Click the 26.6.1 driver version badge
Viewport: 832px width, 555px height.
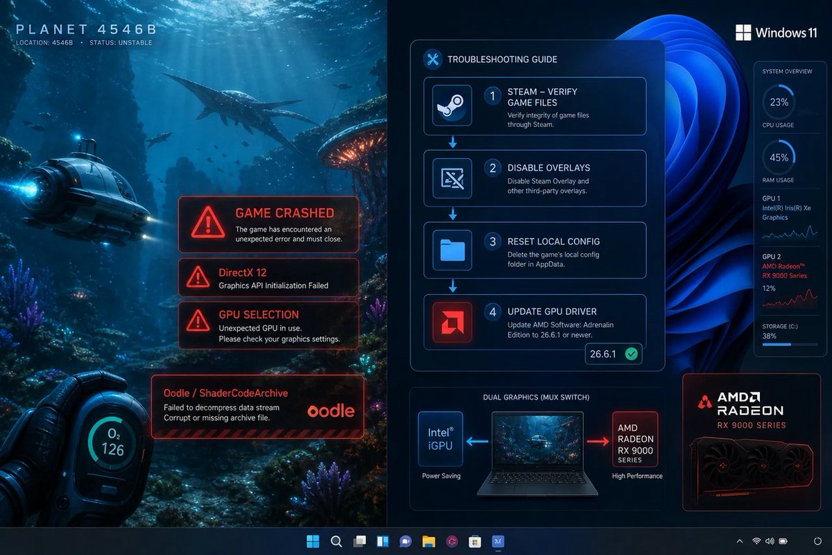pos(614,354)
